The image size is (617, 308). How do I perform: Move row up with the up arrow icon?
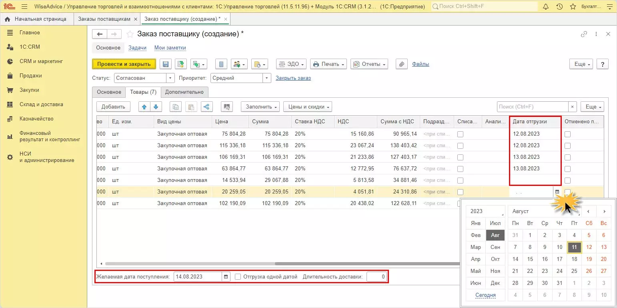pyautogui.click(x=144, y=107)
